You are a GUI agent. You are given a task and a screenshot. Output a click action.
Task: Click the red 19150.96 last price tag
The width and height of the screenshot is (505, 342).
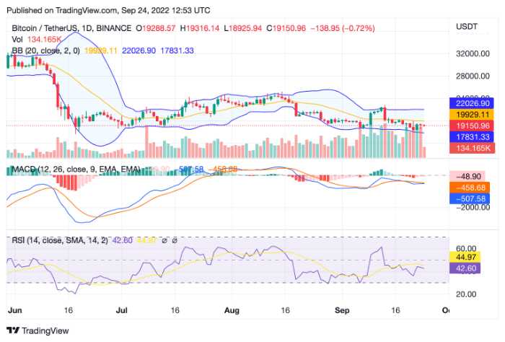pos(472,126)
